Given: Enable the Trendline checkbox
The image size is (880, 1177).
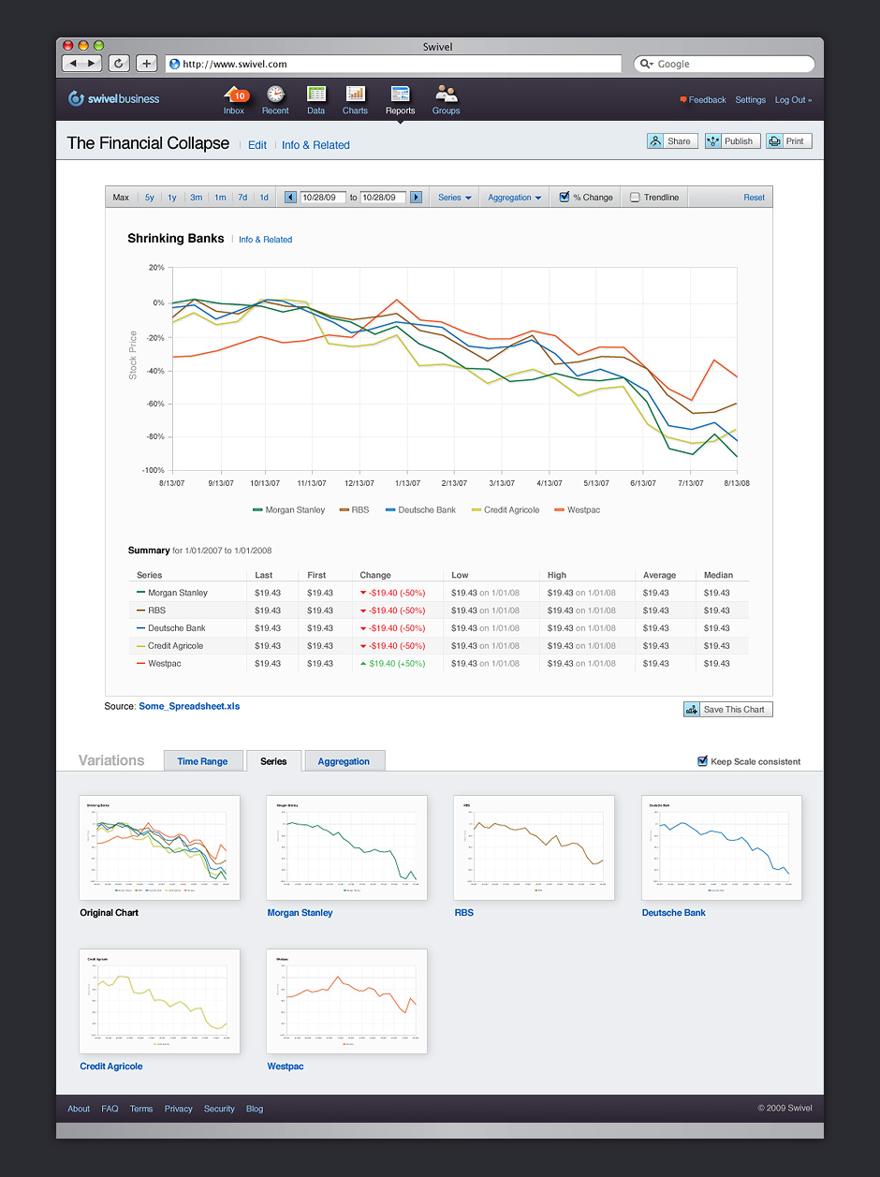Looking at the screenshot, I should tap(635, 198).
